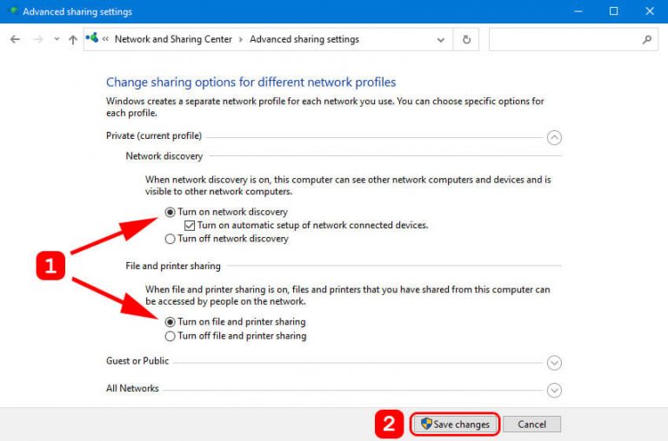
Task: Expand the All Networks section
Action: click(x=554, y=391)
